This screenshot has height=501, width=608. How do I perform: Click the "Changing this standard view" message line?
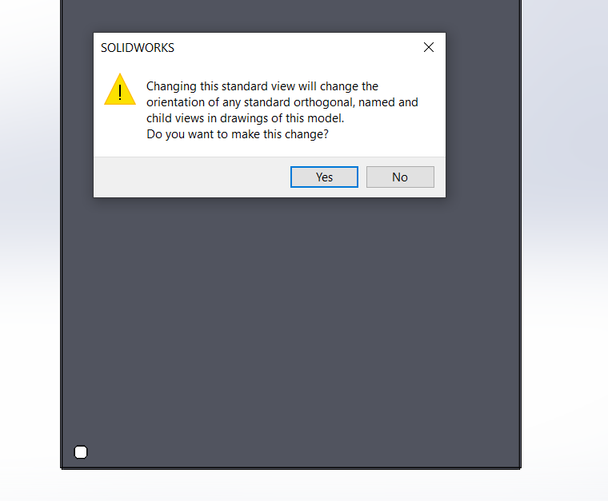coord(262,86)
